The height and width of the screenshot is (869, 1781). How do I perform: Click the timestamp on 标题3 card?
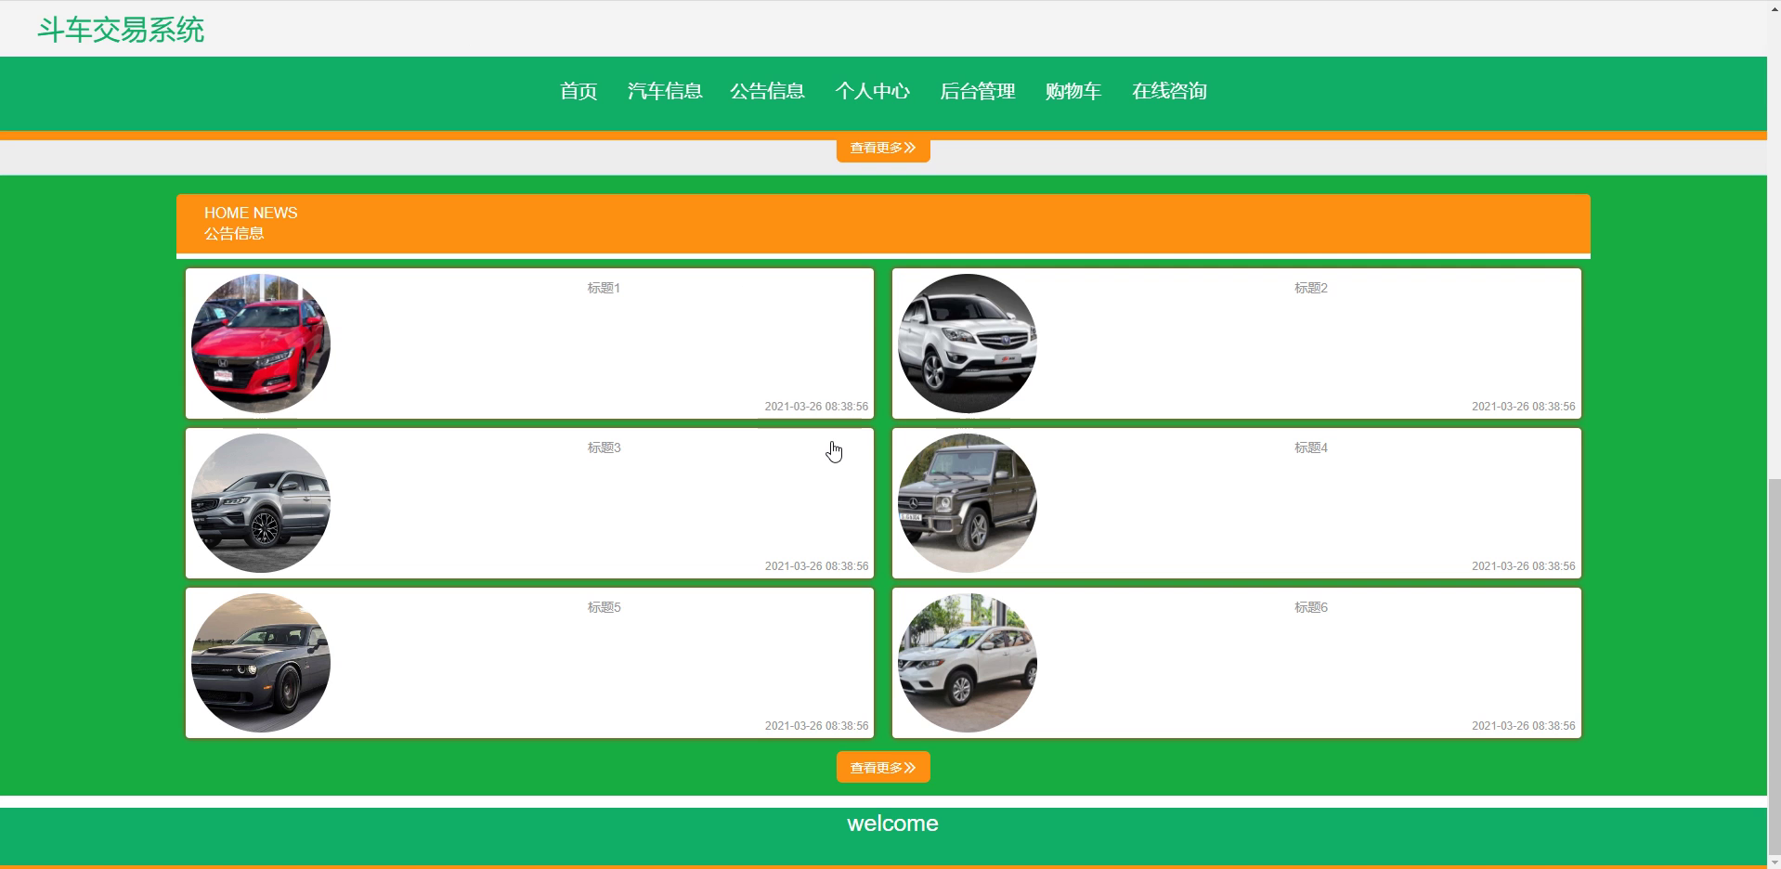[x=816, y=566]
